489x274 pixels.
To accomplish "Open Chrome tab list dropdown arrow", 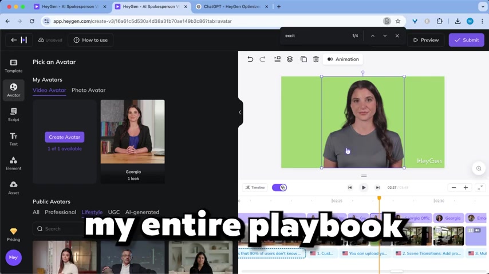I will pyautogui.click(x=482, y=7).
